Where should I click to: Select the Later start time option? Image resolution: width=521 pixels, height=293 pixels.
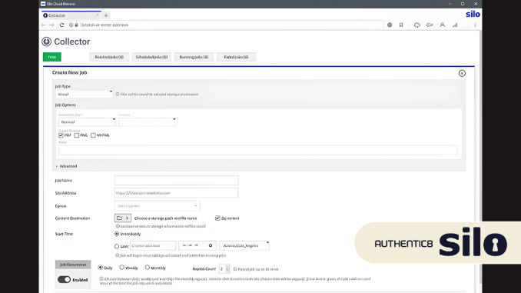(117, 246)
